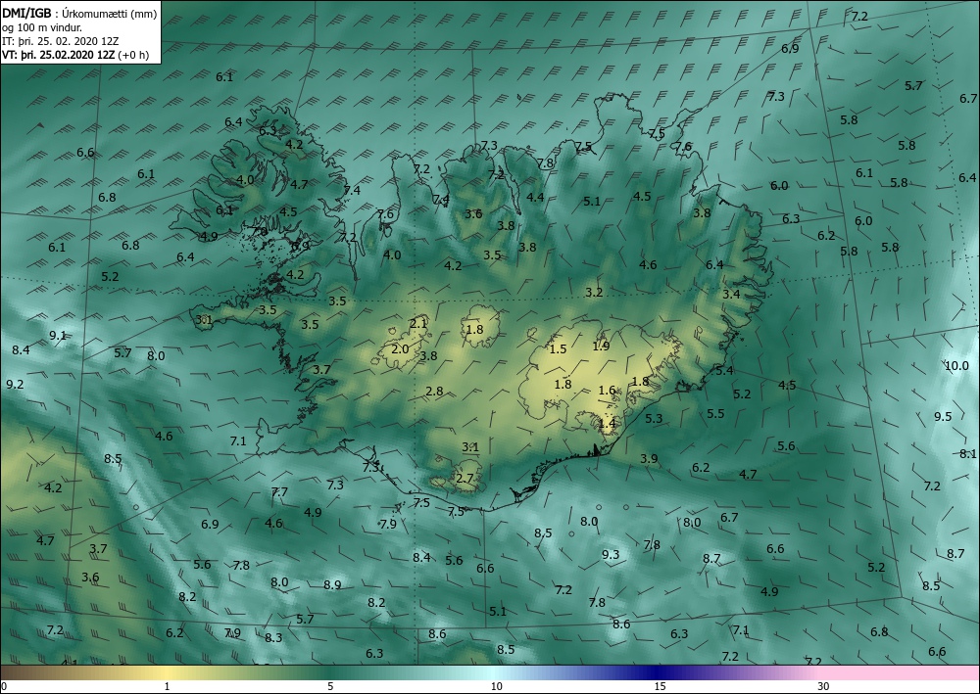Click the dark navy section of the colour scale
This screenshot has height=694, width=980.
657,672
